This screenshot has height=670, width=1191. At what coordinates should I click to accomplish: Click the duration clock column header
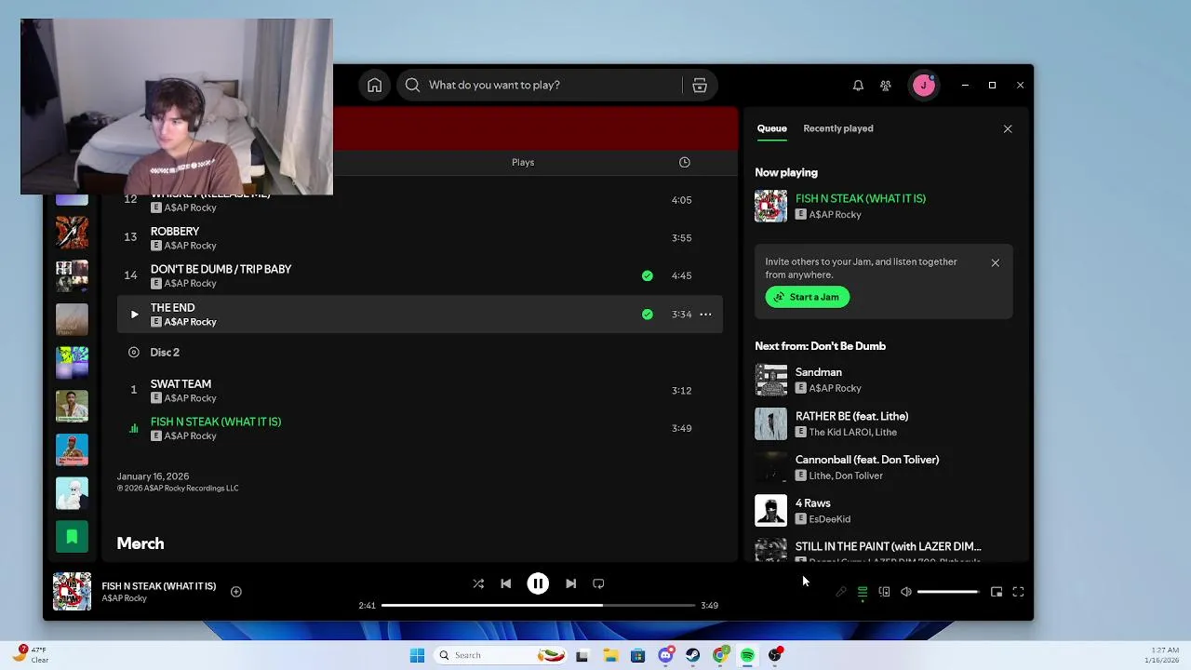684,162
